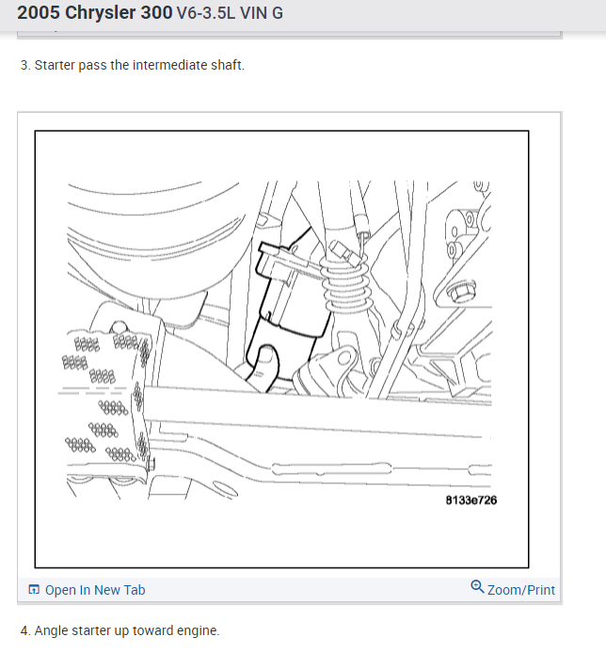The image size is (606, 669).
Task: Click the Open In New Tab icon
Action: [34, 590]
